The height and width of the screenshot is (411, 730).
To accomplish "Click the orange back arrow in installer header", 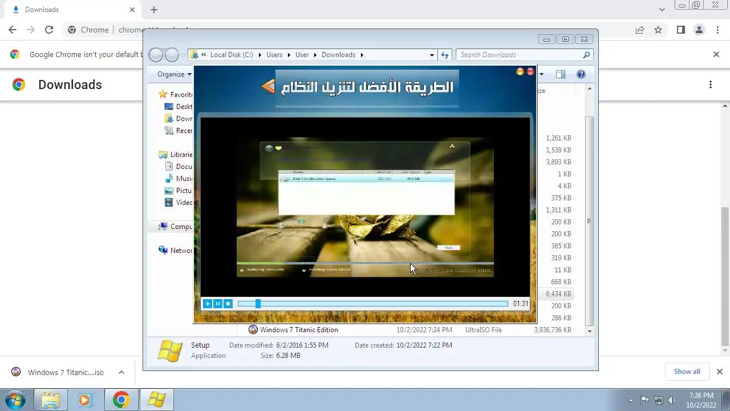I will 268,87.
